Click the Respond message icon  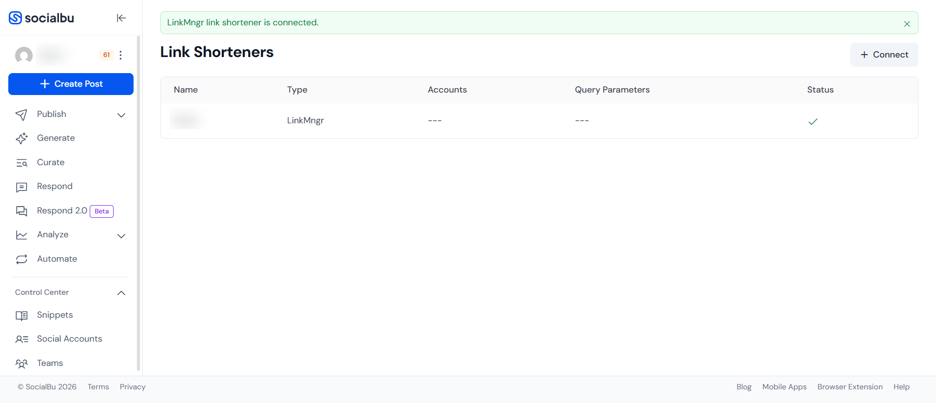tap(21, 187)
